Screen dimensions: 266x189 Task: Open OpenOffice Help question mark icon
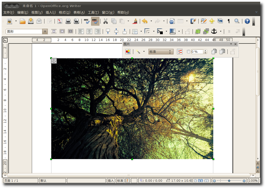(x=247, y=21)
